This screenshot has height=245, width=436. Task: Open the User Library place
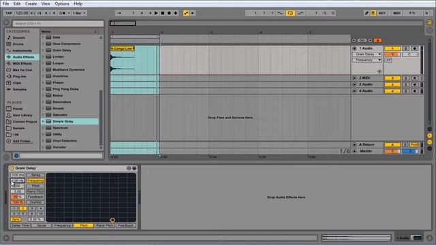tap(22, 115)
